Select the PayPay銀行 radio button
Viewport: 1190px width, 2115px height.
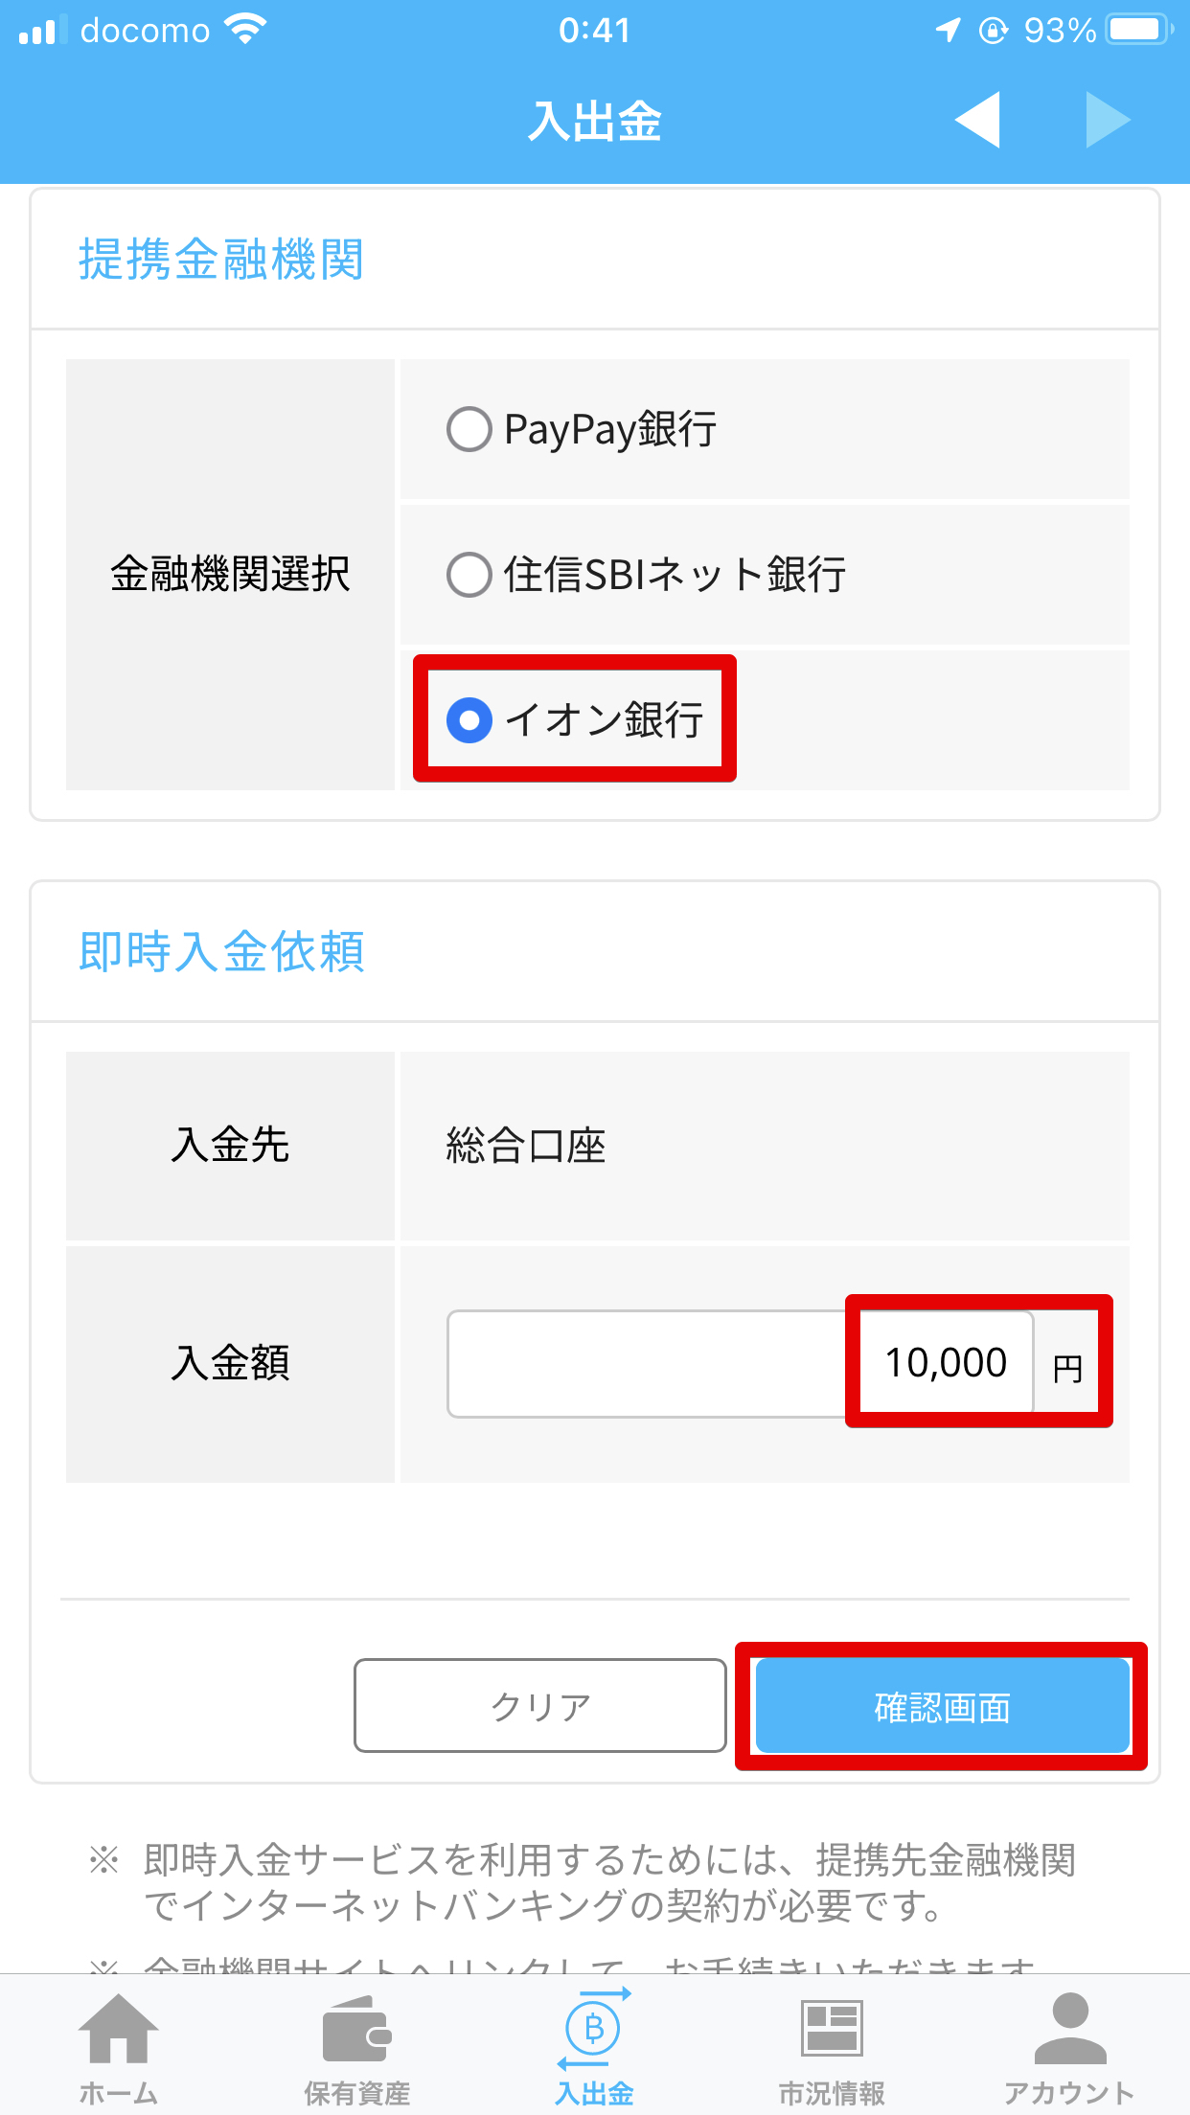tap(469, 429)
